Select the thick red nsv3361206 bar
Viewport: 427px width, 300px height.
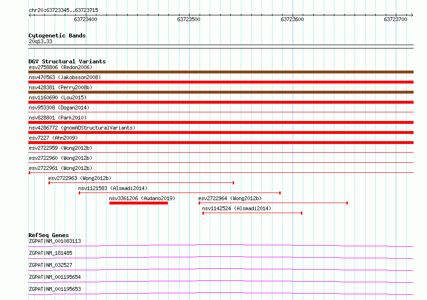(139, 203)
